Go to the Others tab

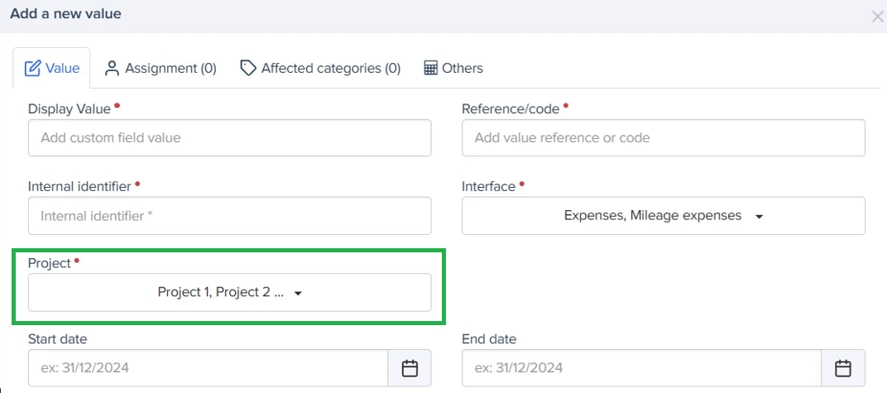[x=453, y=69]
